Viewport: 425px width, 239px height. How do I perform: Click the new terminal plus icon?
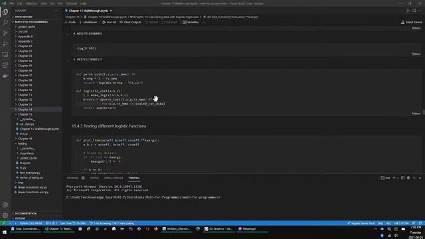[x=394, y=178]
